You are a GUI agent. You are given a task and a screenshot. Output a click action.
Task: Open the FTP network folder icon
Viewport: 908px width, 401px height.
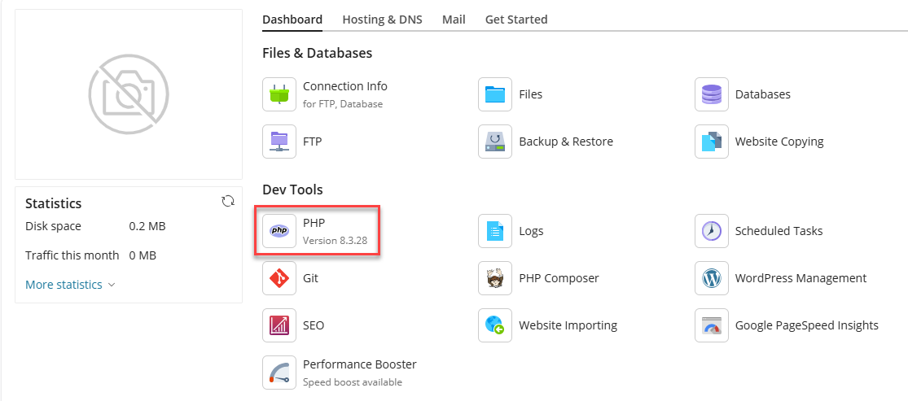pyautogui.click(x=279, y=142)
